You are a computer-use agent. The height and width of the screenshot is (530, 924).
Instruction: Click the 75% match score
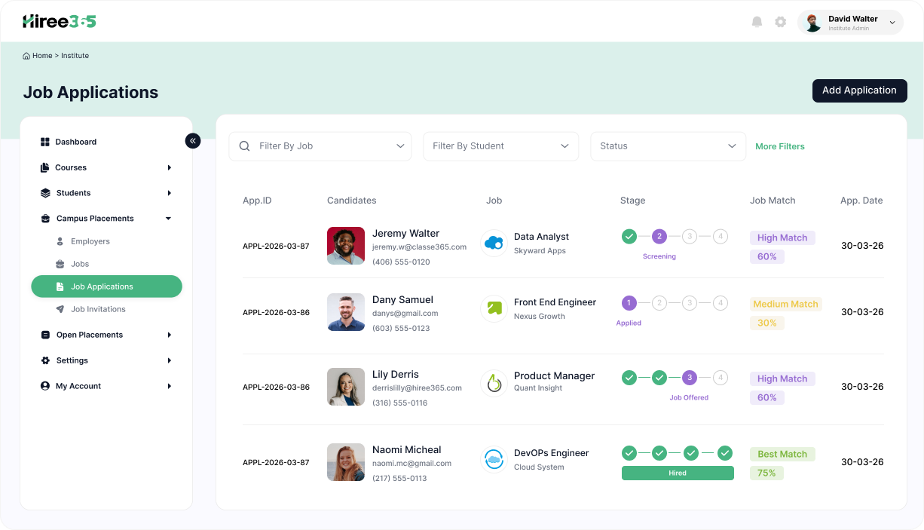[766, 473]
